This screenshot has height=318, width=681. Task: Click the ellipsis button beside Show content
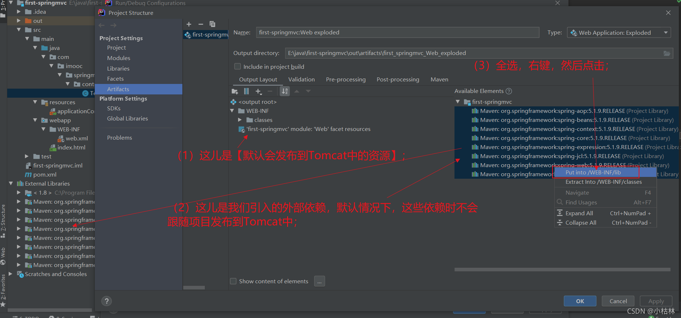coord(320,281)
